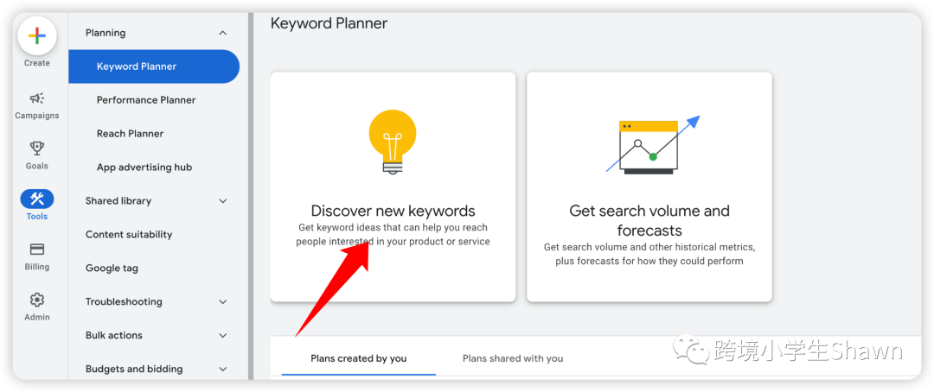Click the colorful plus Create icon
Image resolution: width=934 pixels, height=392 pixels.
pyautogui.click(x=37, y=36)
